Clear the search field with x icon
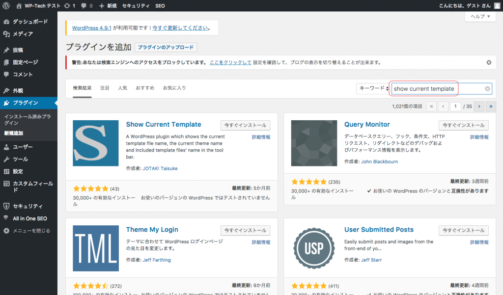Screen dimensions: 503x295 [x=487, y=89]
